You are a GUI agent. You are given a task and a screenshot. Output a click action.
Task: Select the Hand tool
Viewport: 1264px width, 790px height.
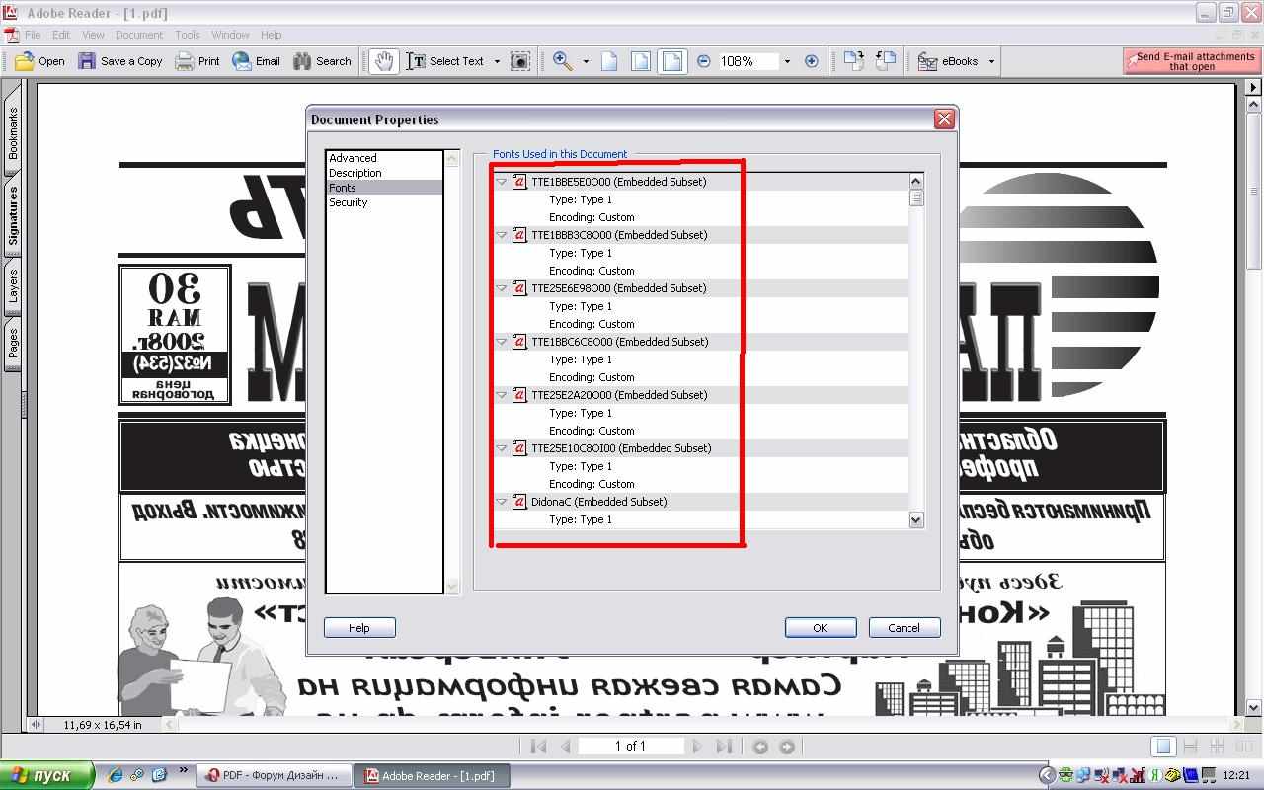(383, 61)
